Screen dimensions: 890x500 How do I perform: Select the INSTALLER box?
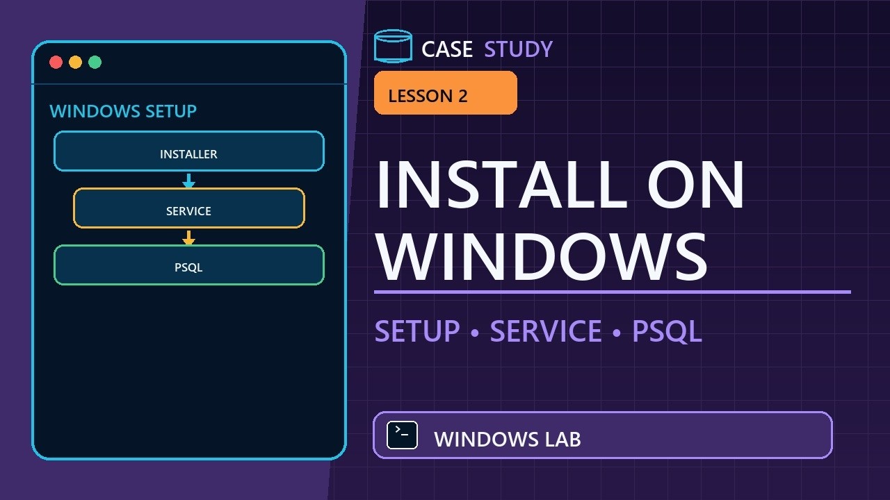click(189, 151)
